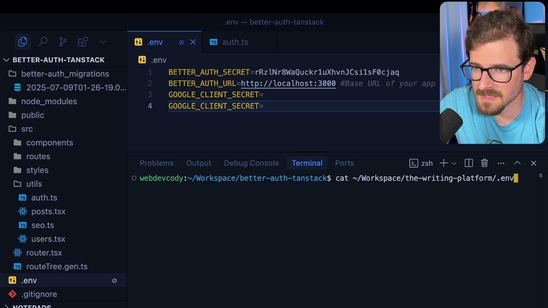Click the ignored-file icon on .env tab

(182, 42)
